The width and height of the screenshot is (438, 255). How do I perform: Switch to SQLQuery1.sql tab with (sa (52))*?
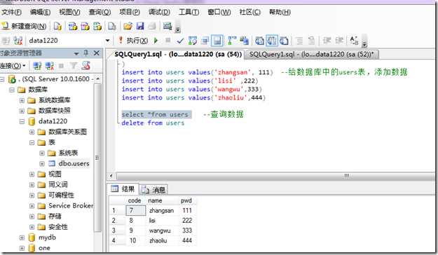tap(311, 54)
